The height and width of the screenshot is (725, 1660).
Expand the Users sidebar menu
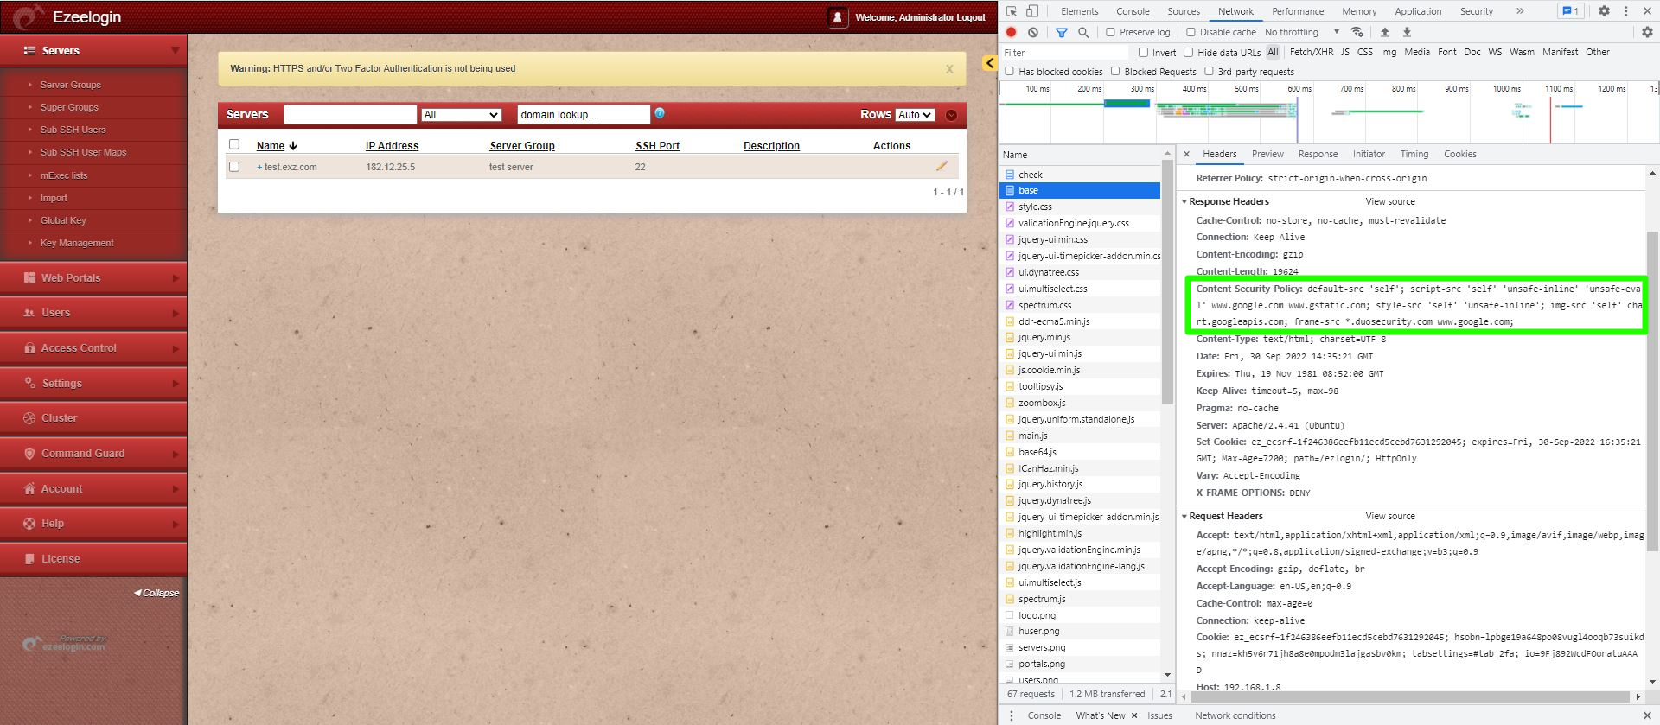tap(93, 313)
